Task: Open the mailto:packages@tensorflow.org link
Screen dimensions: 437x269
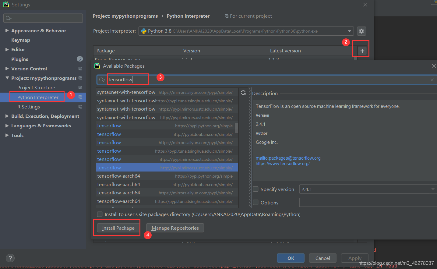Action: pyautogui.click(x=288, y=158)
